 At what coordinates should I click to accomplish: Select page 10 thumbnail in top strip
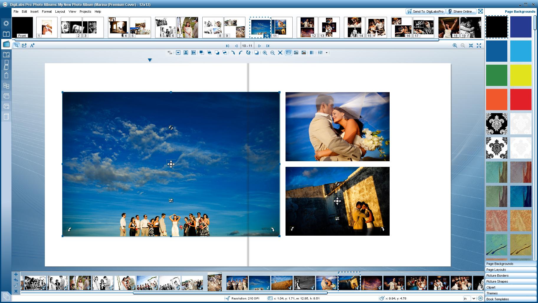click(260, 27)
